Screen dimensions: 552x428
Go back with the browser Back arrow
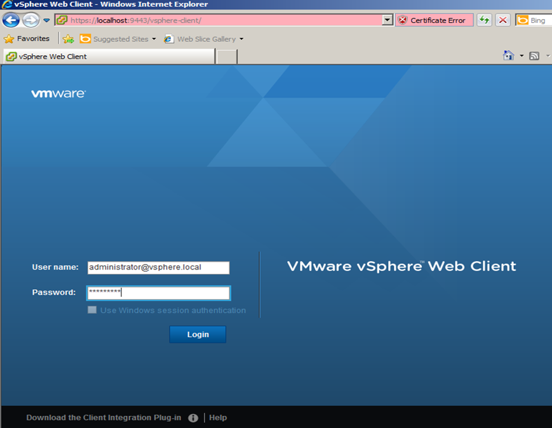click(11, 20)
